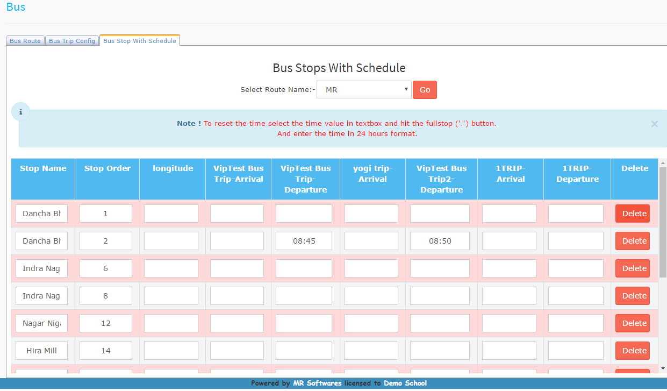This screenshot has width=667, height=391.
Task: Delete the stop with order 1
Action: tap(634, 214)
